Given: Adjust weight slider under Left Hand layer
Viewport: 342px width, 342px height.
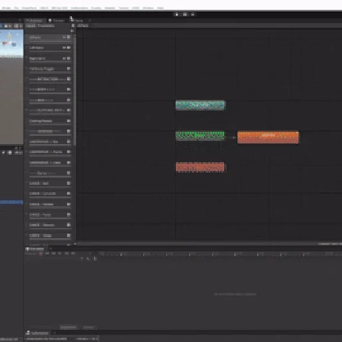Looking at the screenshot, I should (x=50, y=52).
